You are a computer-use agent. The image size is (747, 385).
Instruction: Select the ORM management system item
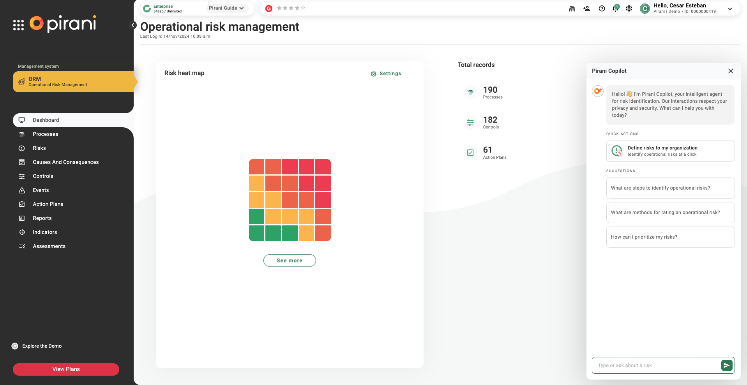[x=73, y=82]
